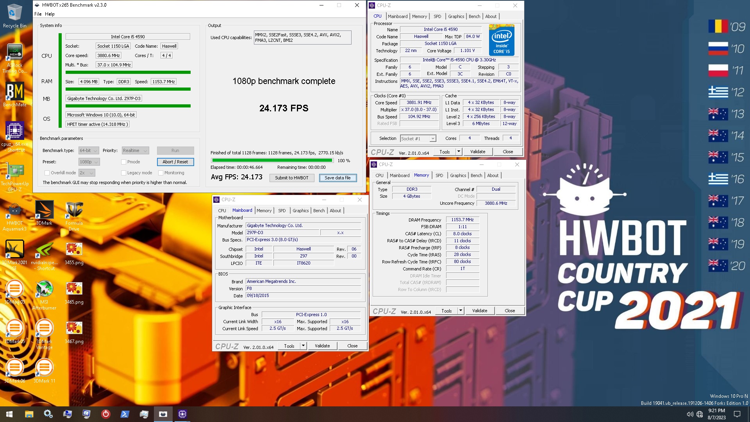Screen dimensions: 750x422
Task: Expand Tools arrow in CPU-Z CPU window
Action: pyautogui.click(x=459, y=152)
